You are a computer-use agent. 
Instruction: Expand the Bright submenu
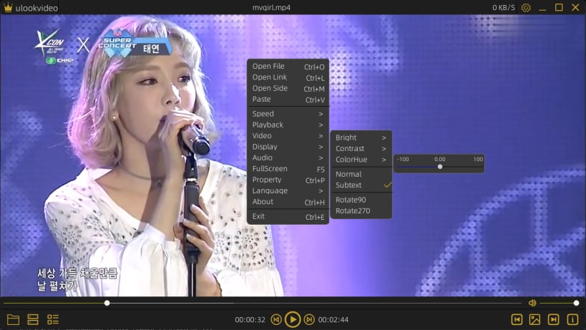click(x=361, y=137)
